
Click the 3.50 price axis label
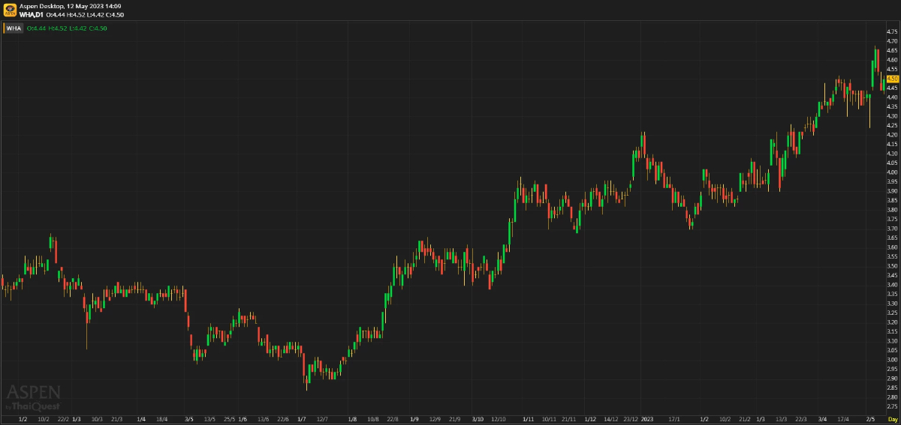893,266
